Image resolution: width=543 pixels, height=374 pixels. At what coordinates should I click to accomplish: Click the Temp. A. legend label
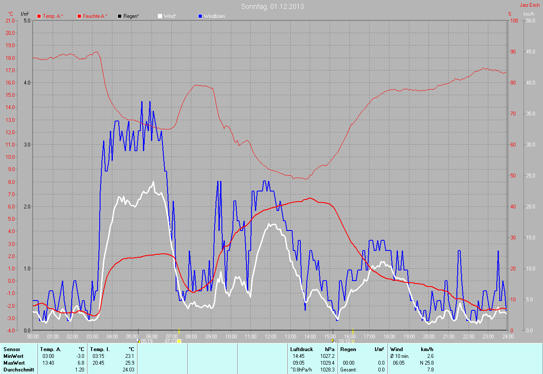(x=53, y=16)
